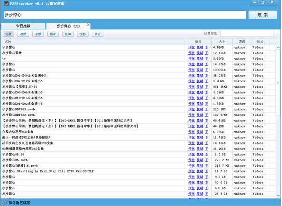This screenshot has width=282, height=206.
Task: Click the 下 download link for the 12.79GB row
Action: coord(207,53)
